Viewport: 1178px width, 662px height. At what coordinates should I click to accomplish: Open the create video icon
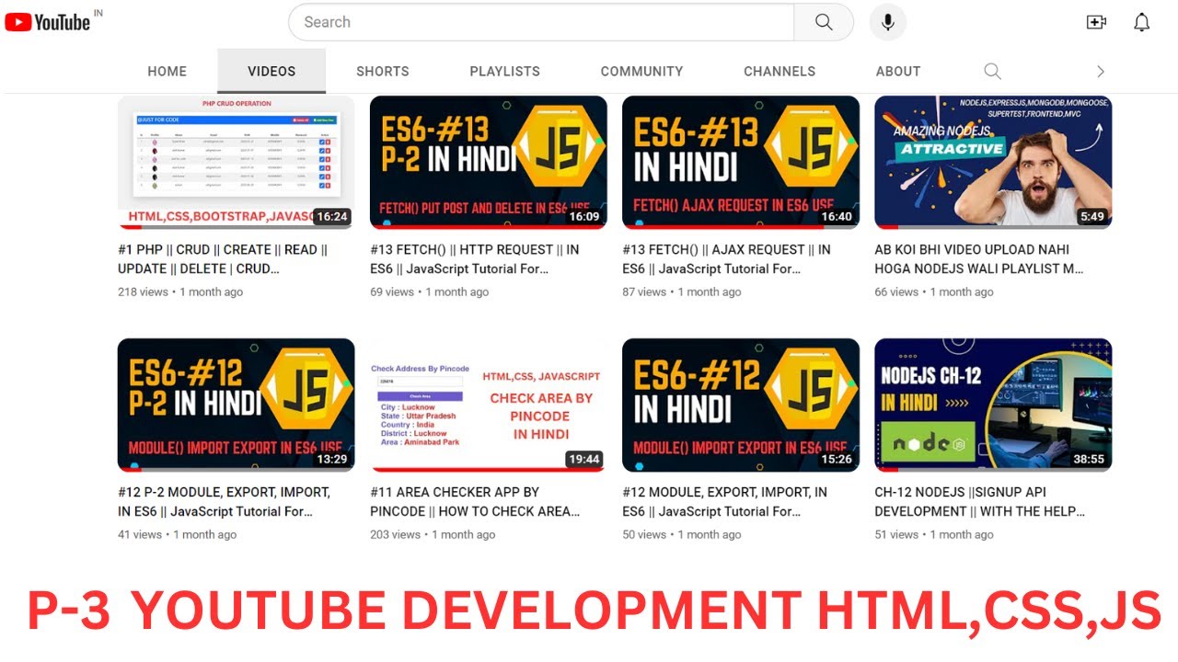pos(1096,22)
